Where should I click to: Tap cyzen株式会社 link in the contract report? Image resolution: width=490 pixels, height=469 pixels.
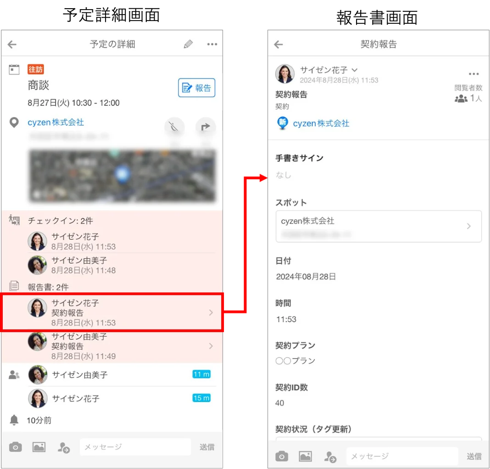(x=321, y=124)
